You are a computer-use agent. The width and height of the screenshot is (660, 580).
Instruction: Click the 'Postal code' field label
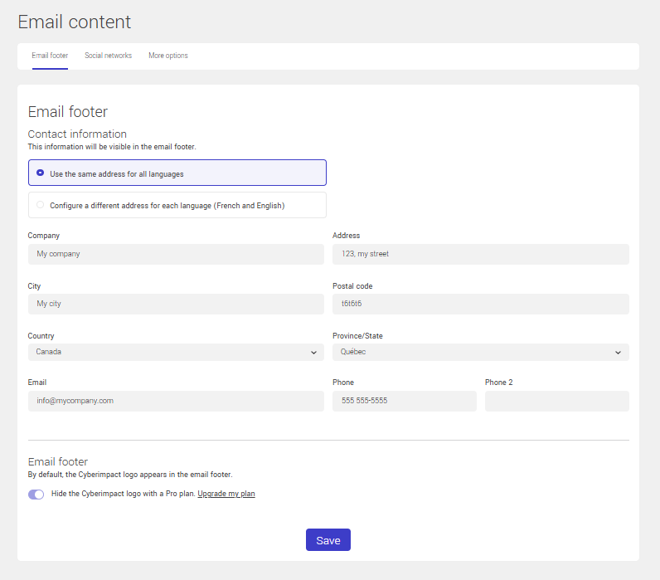[352, 286]
